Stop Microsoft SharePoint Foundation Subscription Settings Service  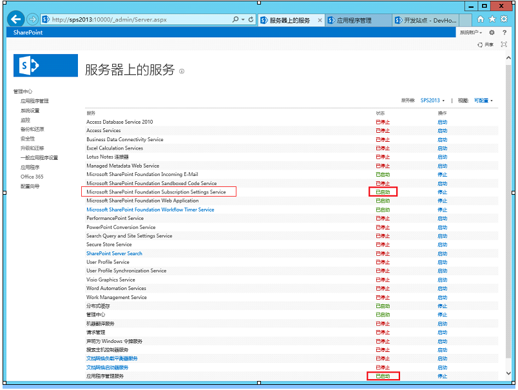[x=443, y=192]
